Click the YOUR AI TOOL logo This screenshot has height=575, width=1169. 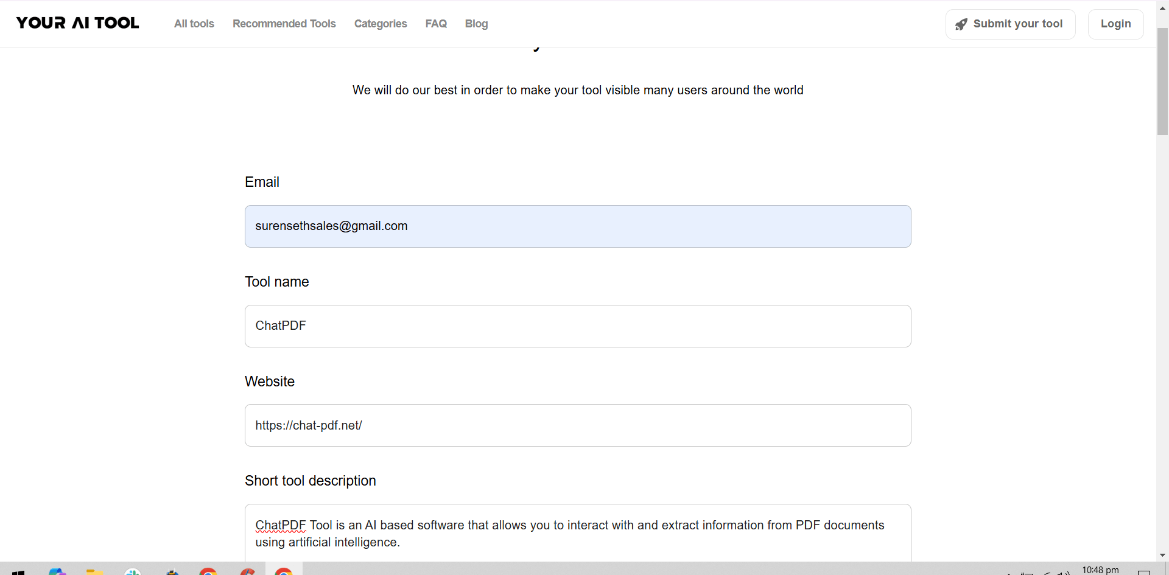[77, 23]
